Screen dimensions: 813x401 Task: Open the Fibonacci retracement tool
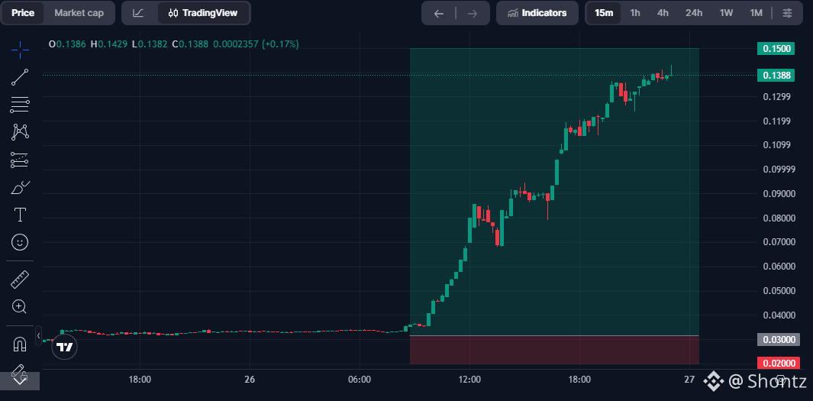[x=20, y=105]
